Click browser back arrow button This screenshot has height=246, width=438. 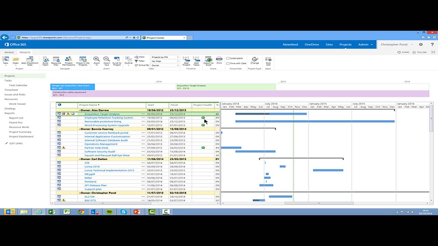coord(4,38)
